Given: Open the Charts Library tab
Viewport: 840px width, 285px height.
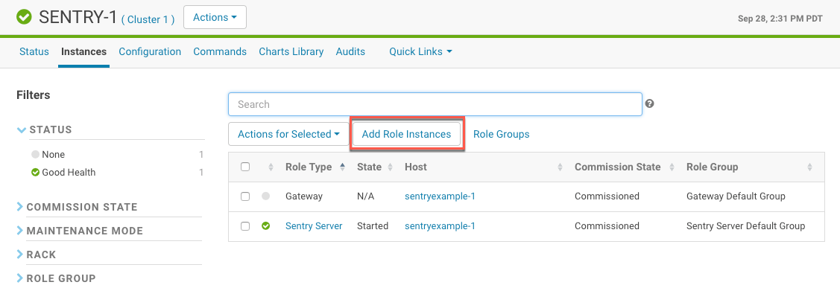Looking at the screenshot, I should tap(291, 52).
